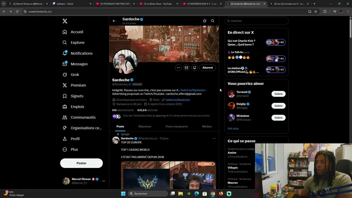Viewport: 352px width, 198px height.
Task: Click the Abonné following button
Action: (208, 68)
